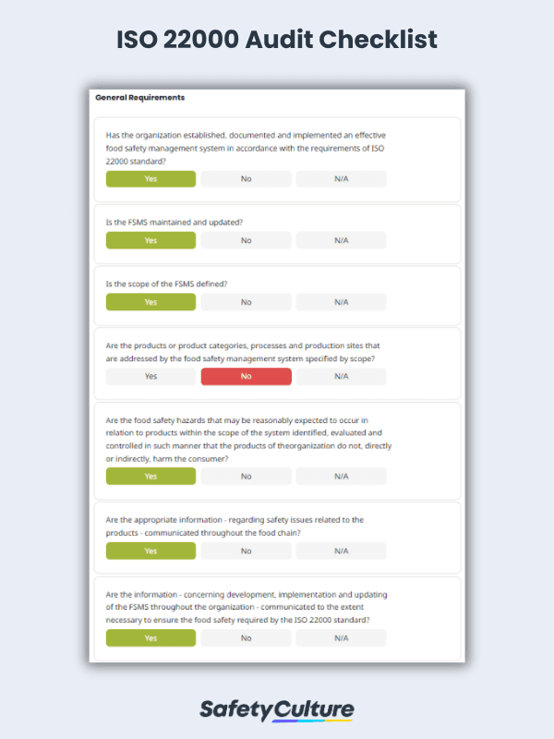Image resolution: width=554 pixels, height=739 pixels.
Task: Select Yes for information communicated throughout food chain
Action: (151, 551)
